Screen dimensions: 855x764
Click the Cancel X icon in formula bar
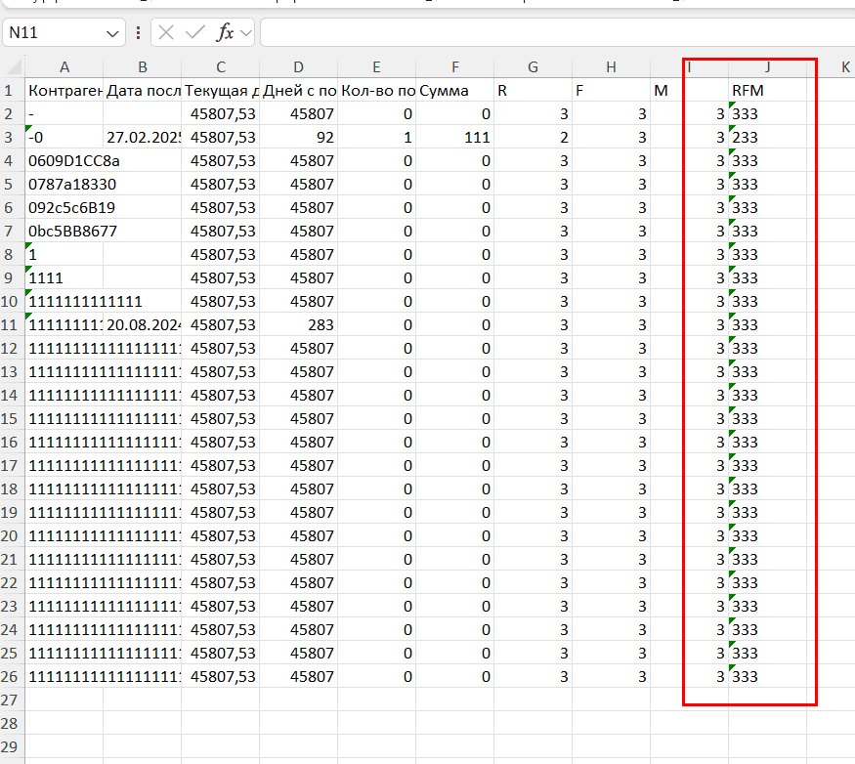pyautogui.click(x=167, y=32)
